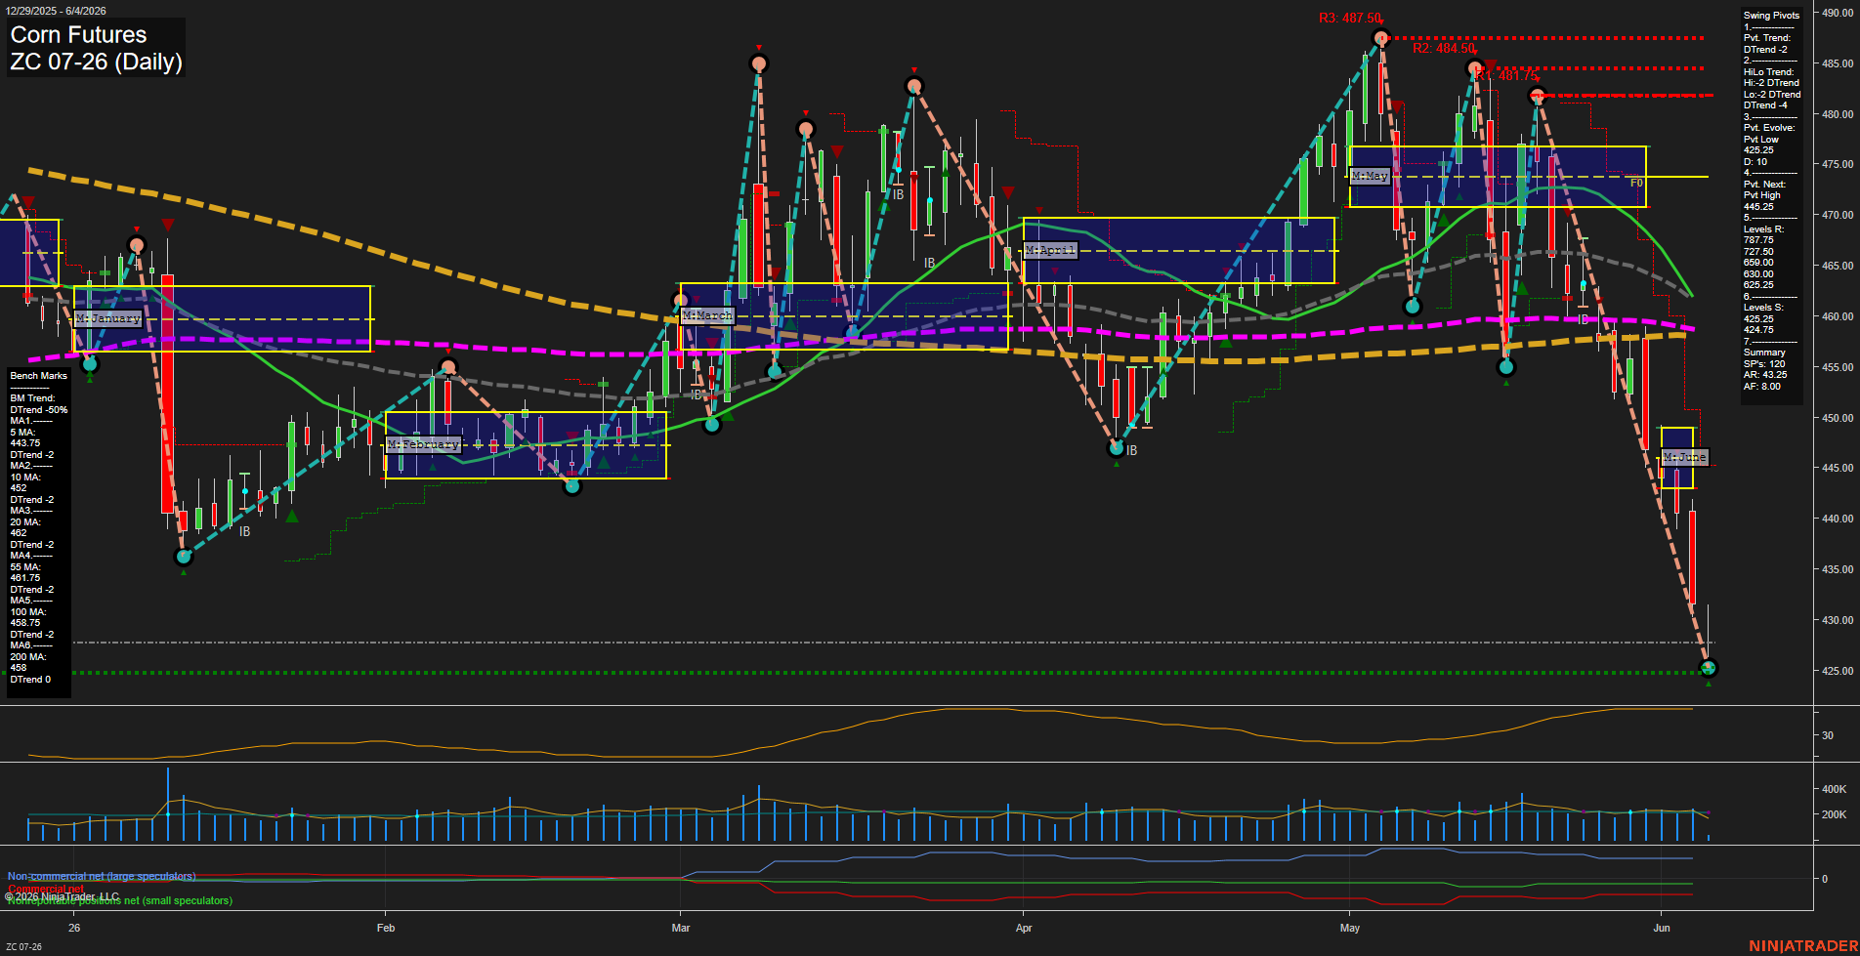Viewport: 1860px width, 956px height.
Task: Select 'Non-commercial net (large speculators)' legend entry
Action: 102,876
